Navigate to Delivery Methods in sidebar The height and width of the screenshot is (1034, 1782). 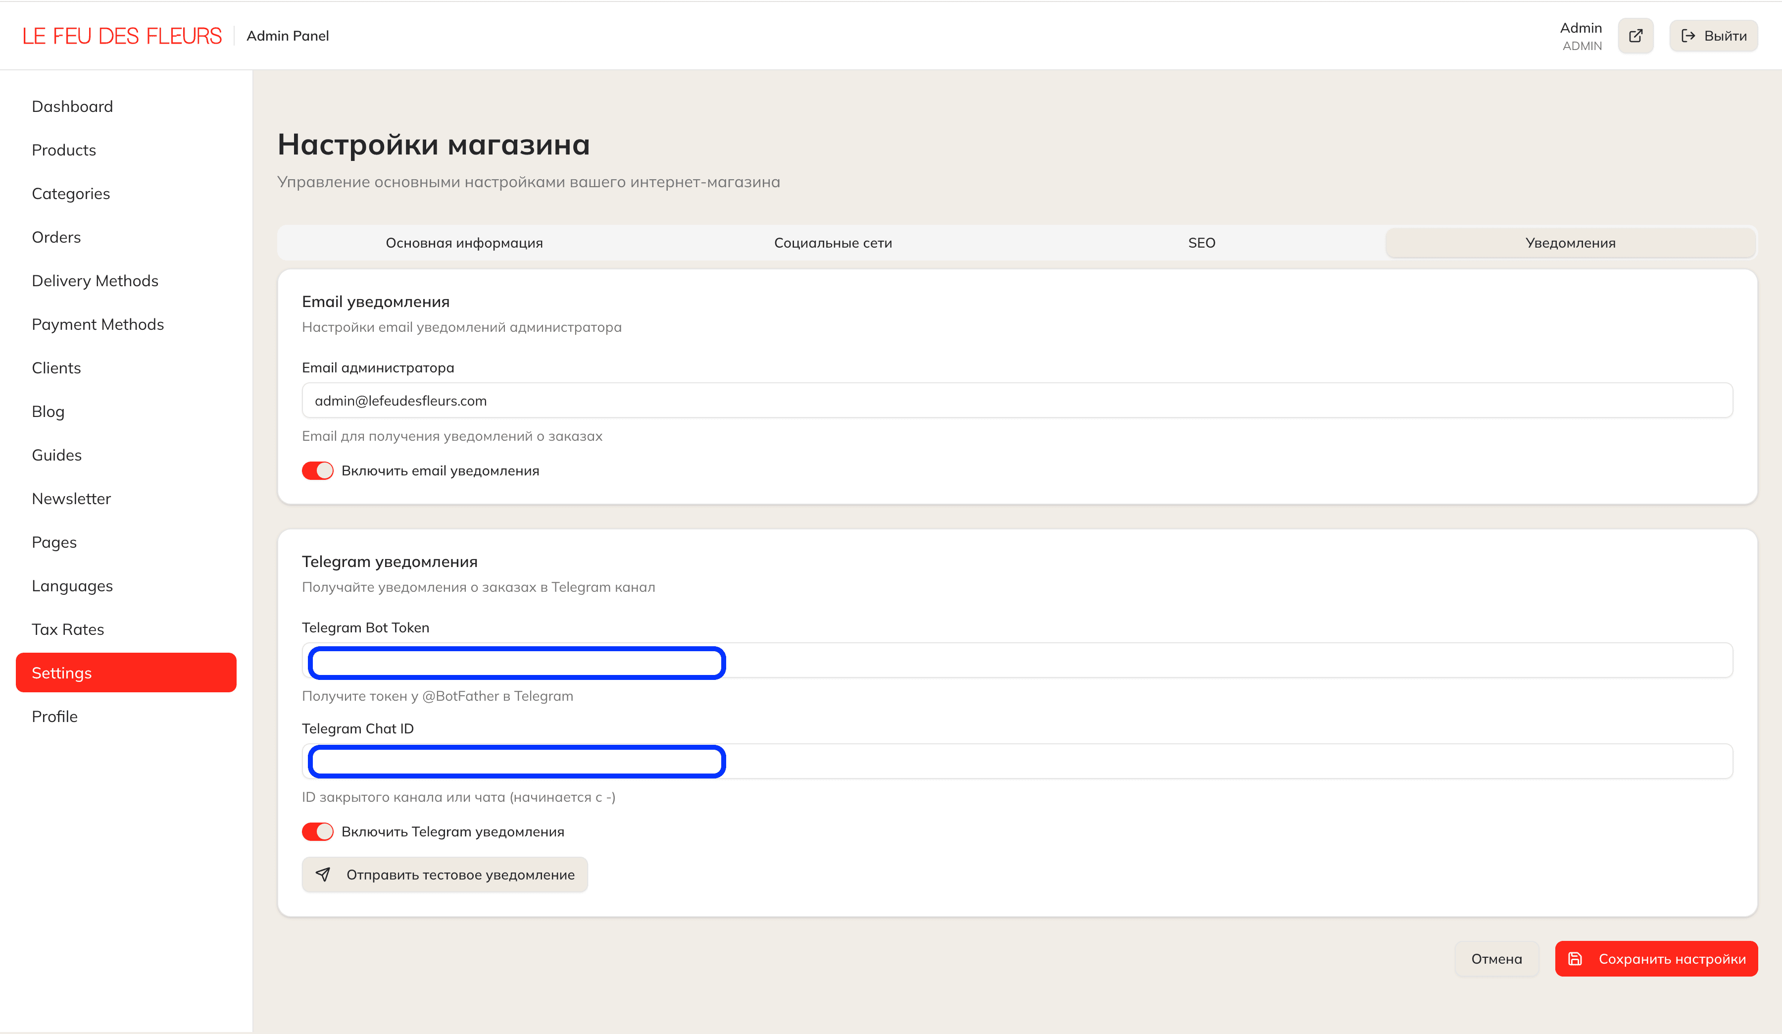point(95,280)
